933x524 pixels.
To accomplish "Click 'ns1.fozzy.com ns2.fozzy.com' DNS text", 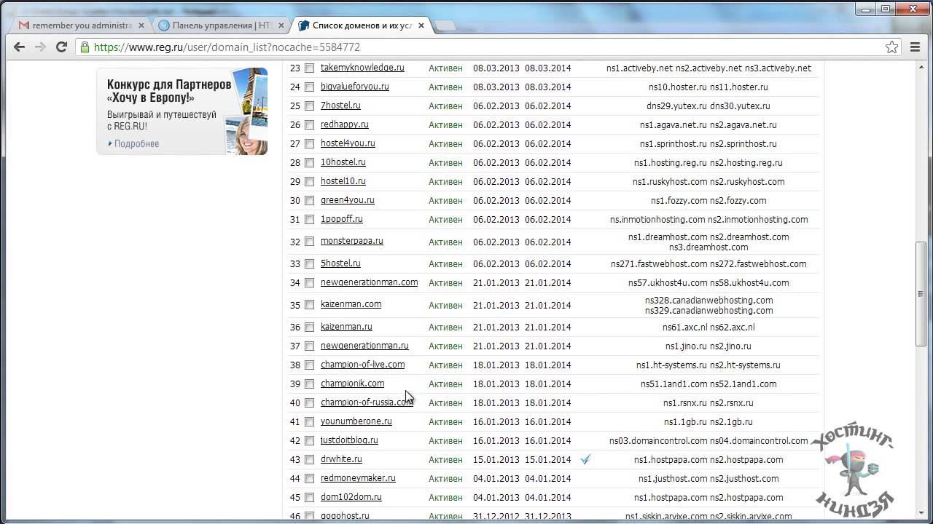I will [708, 200].
